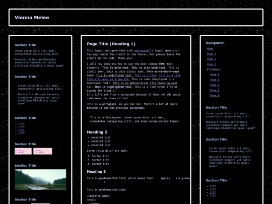The width and height of the screenshot is (272, 204).
Task: Open Page A in the submenu
Action: click(x=215, y=75)
